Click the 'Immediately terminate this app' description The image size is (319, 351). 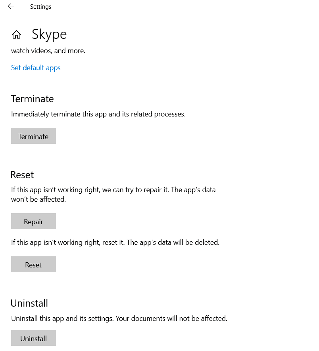98,114
